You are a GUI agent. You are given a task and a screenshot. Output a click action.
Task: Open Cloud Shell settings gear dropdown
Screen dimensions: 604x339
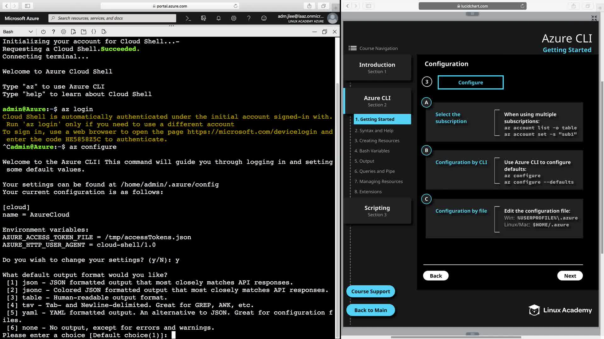tap(63, 32)
